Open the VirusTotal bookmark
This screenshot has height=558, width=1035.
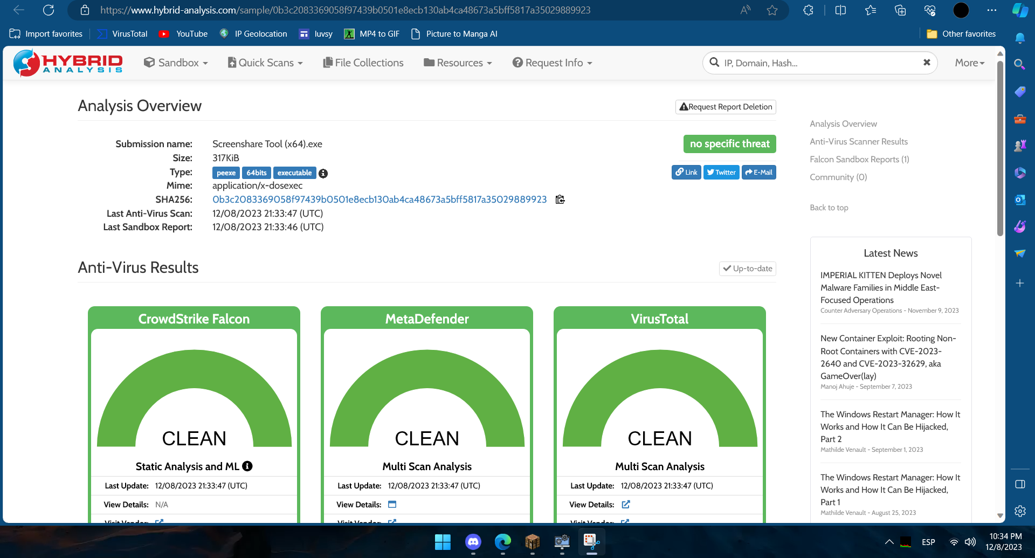(122, 33)
